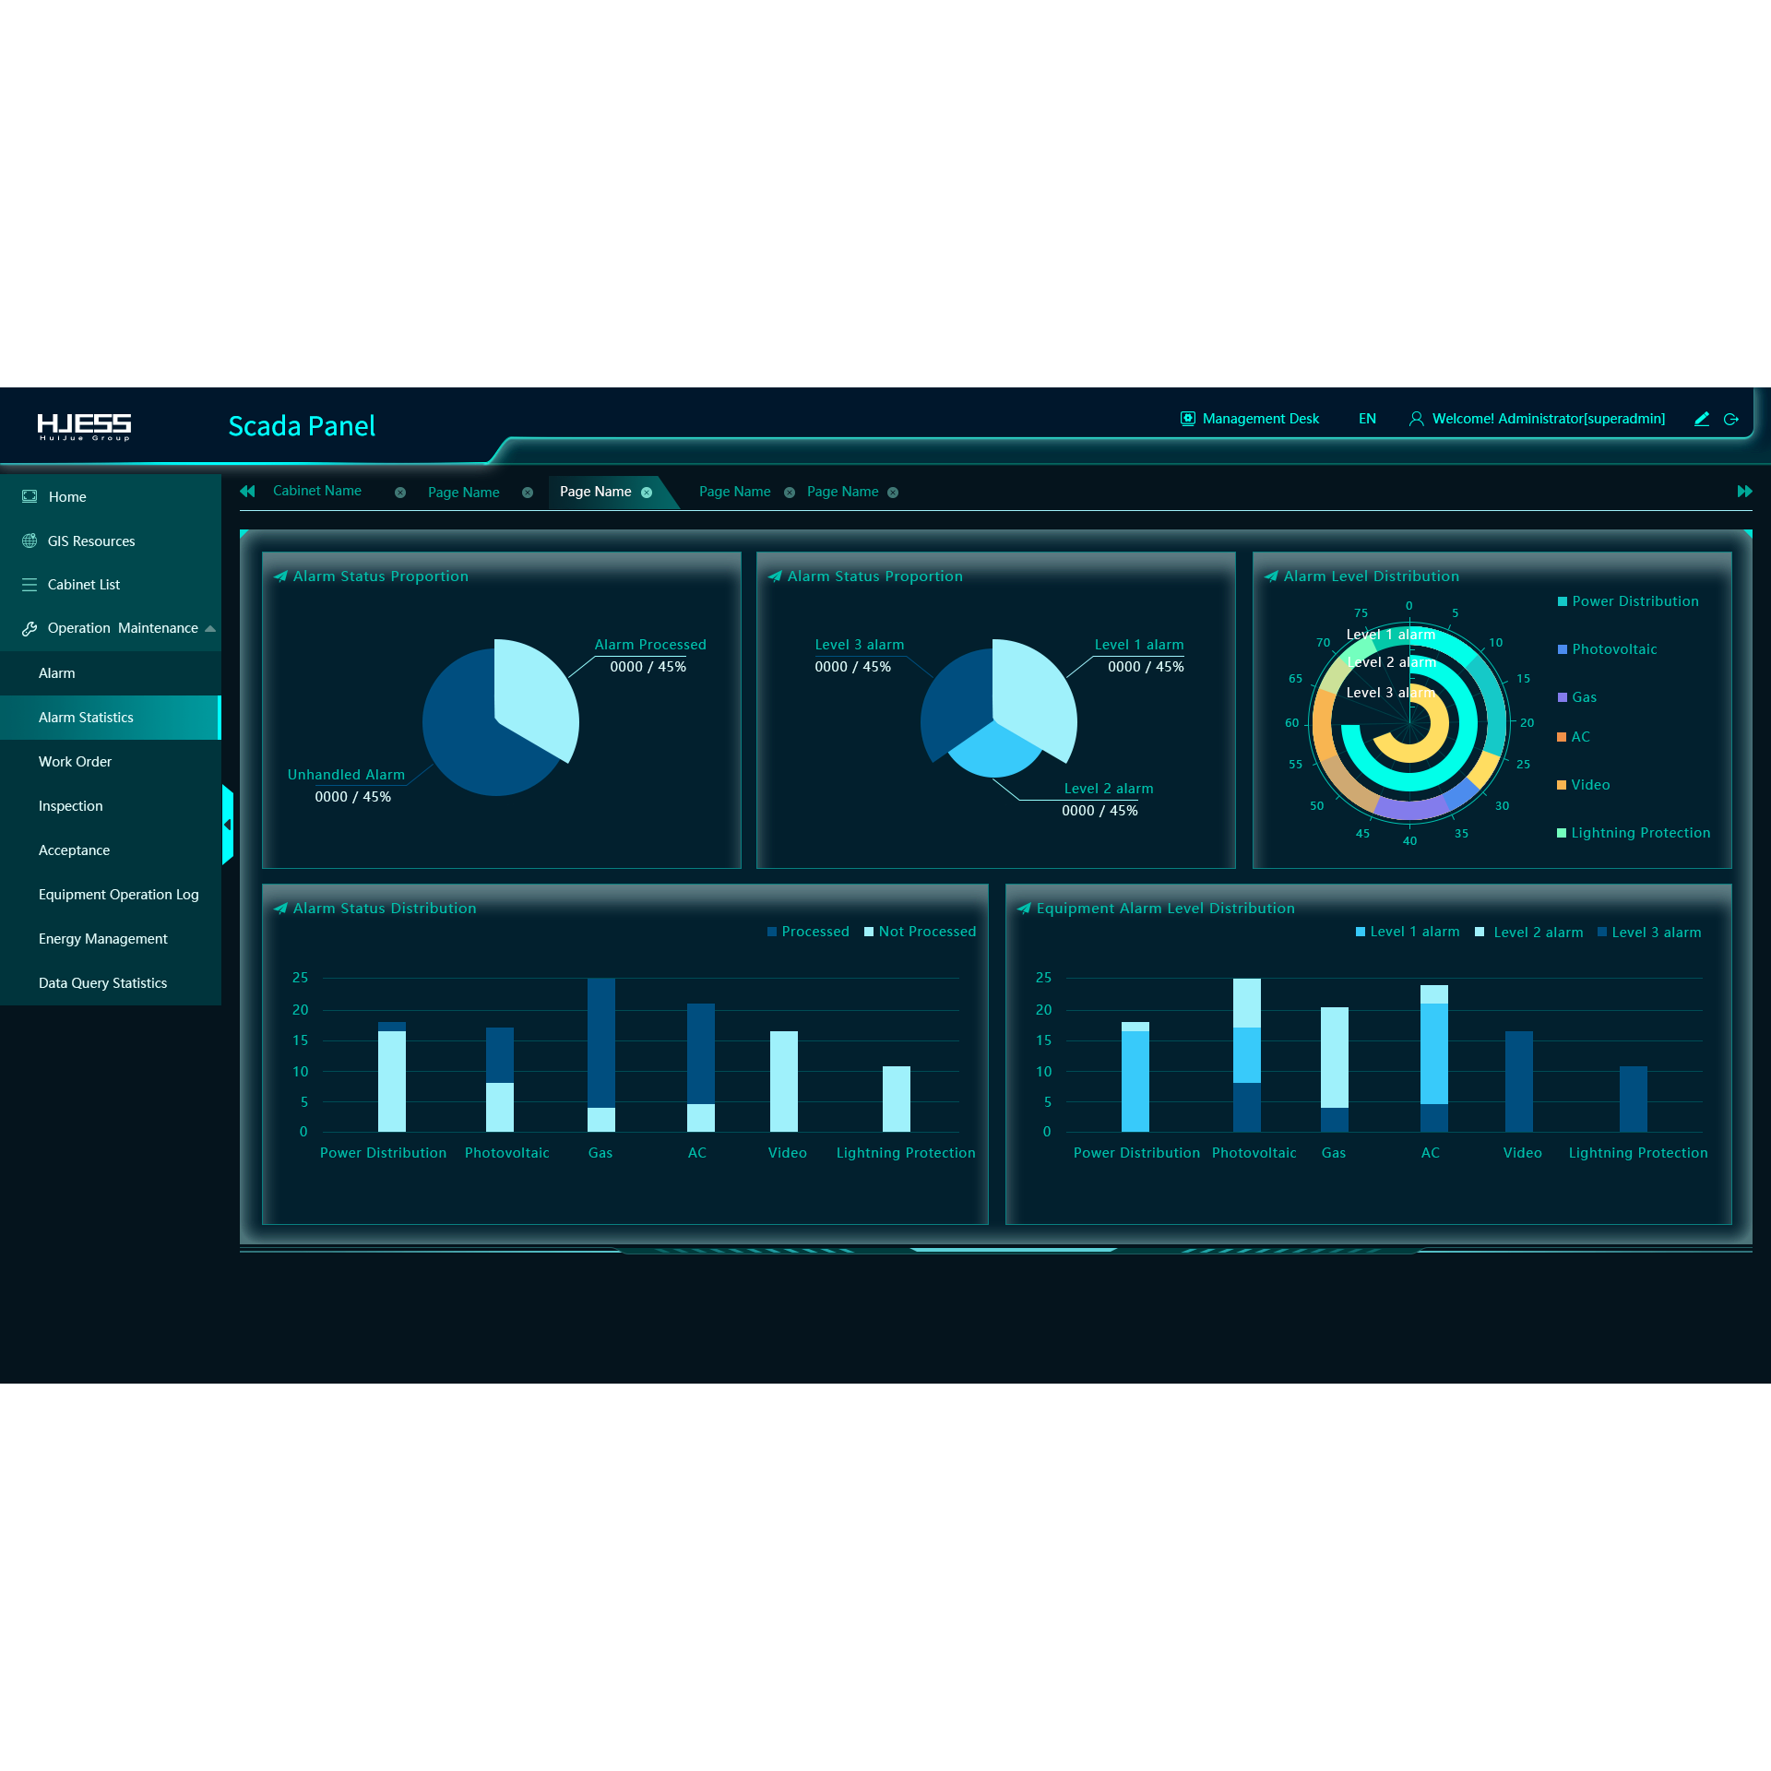Select Alarm Statistics in the sidebar
The image size is (1771, 1771).
pyautogui.click(x=86, y=717)
